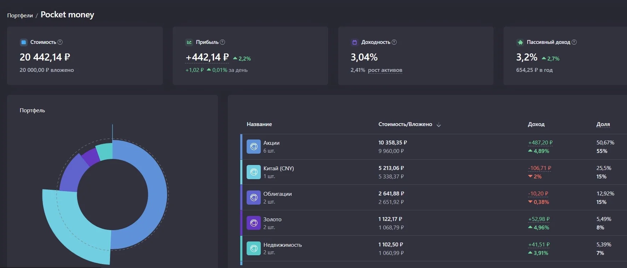
Task: Sort by Стоимость/Вложено arrow
Action: point(439,125)
